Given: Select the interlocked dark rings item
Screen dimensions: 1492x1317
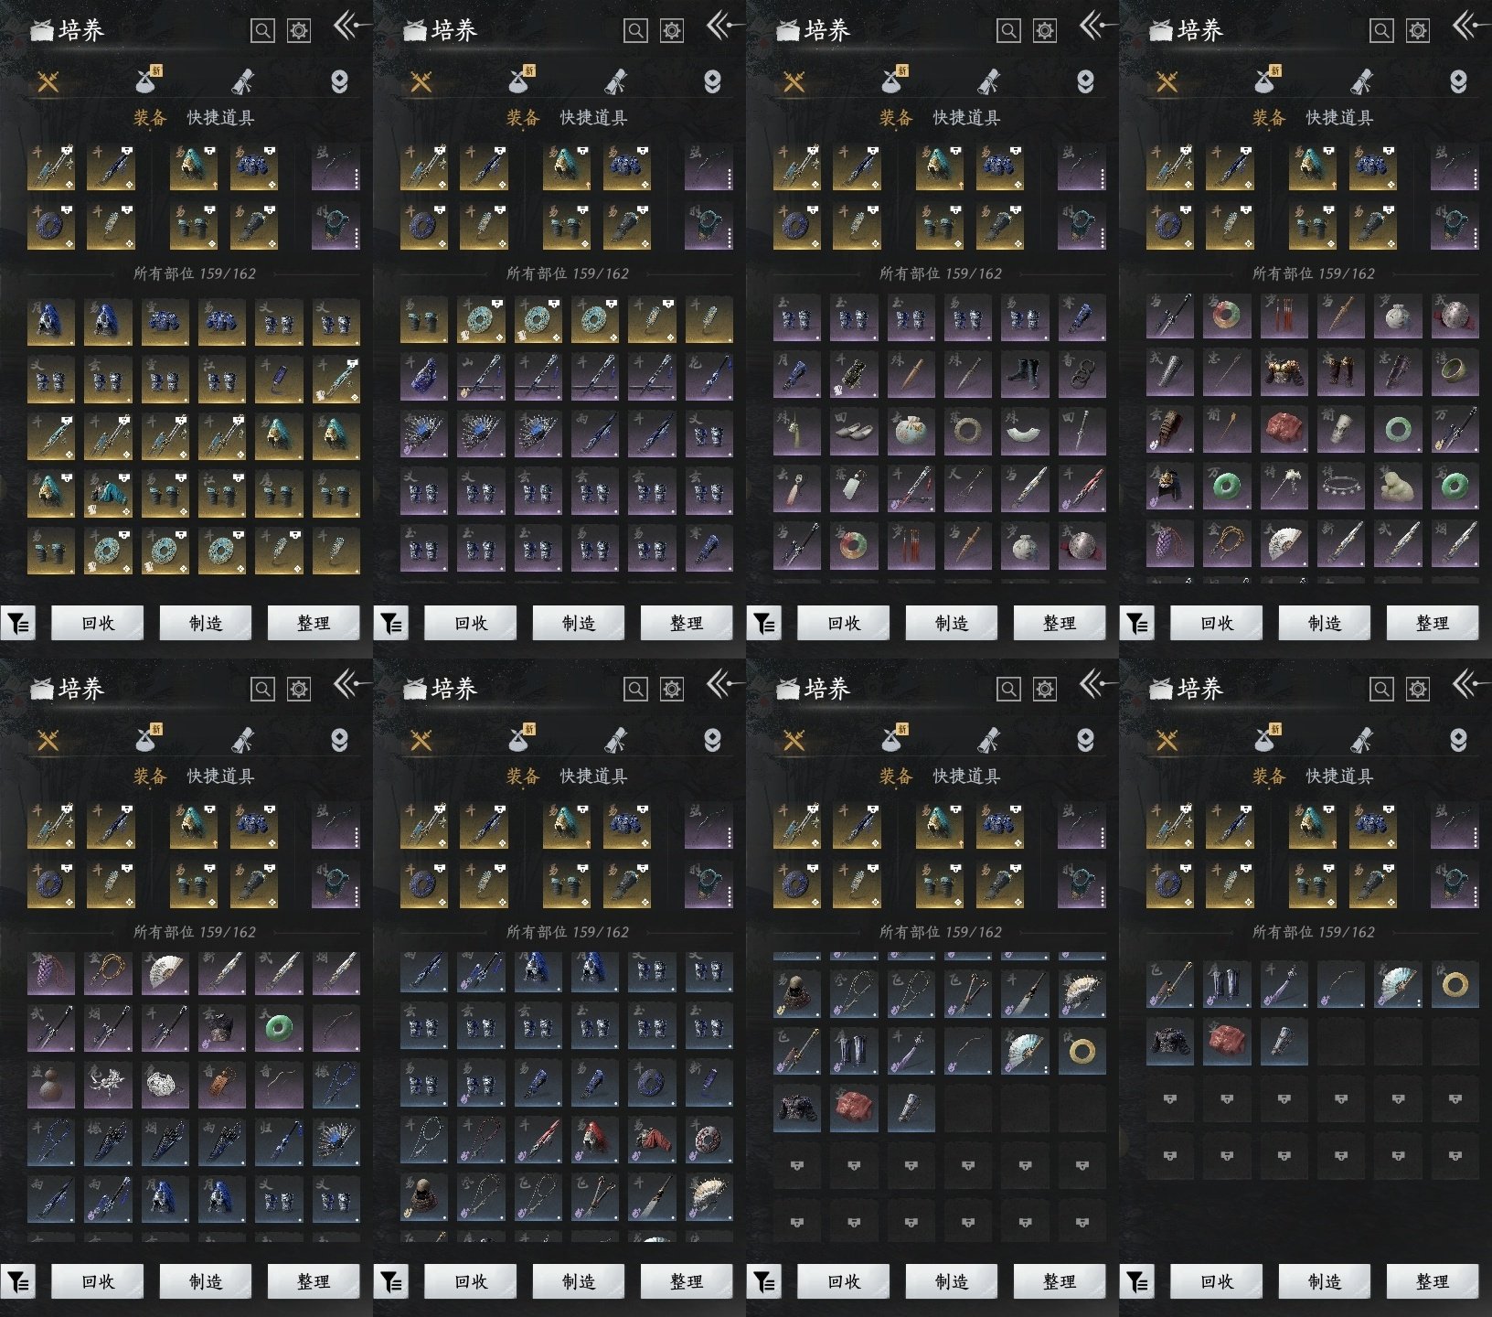Looking at the screenshot, I should 1082,374.
